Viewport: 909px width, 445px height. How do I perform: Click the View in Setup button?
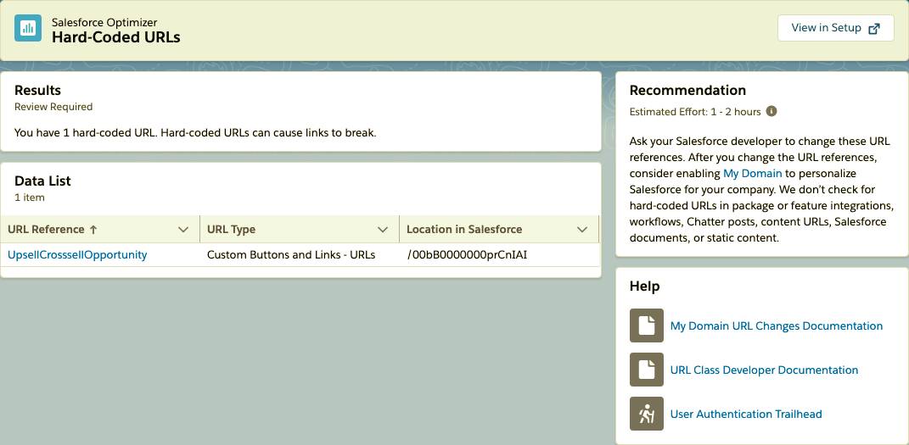[x=836, y=28]
